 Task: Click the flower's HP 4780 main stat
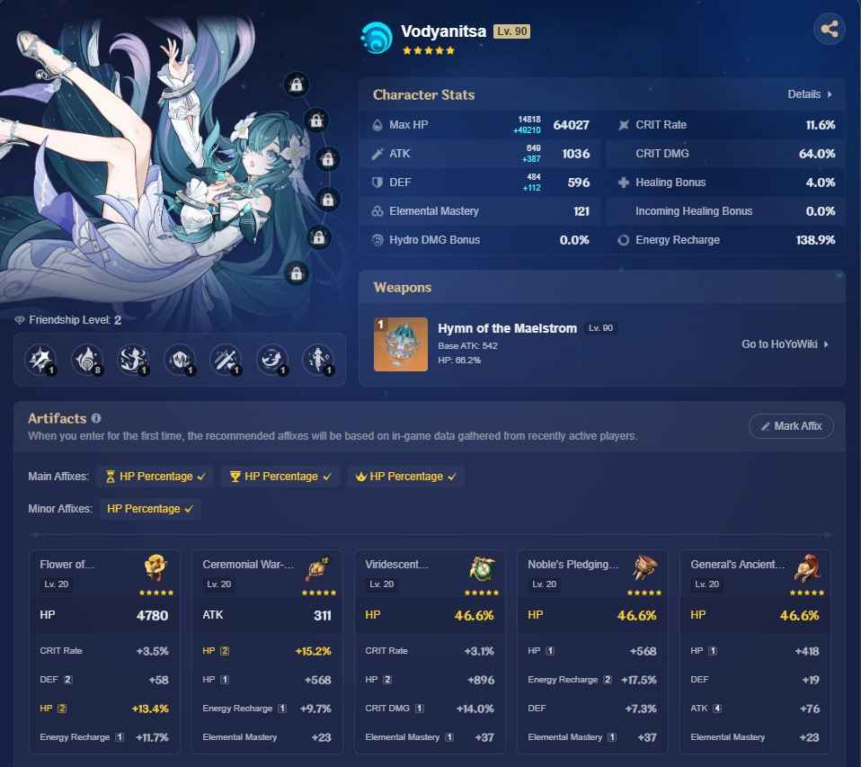coord(104,615)
